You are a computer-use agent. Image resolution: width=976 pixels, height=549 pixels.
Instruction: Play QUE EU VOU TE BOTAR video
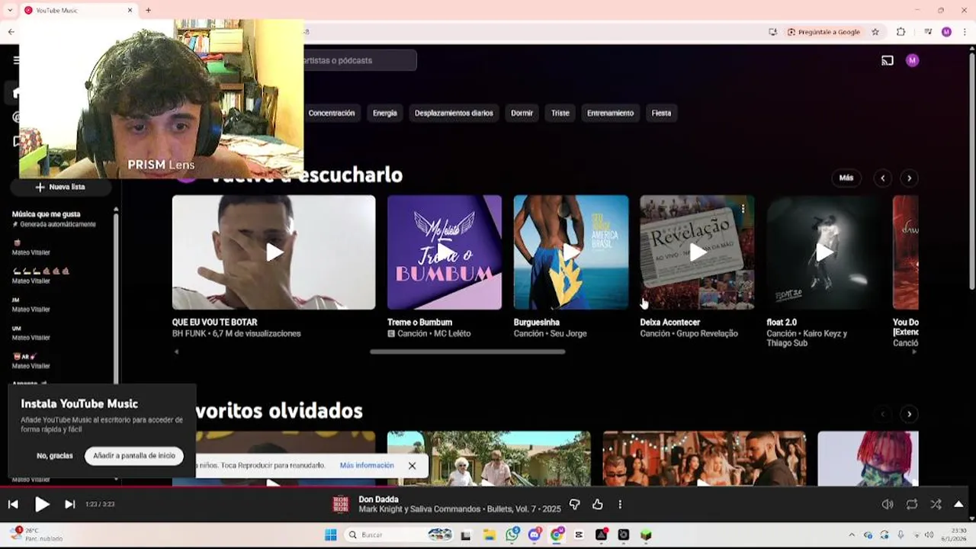274,252
